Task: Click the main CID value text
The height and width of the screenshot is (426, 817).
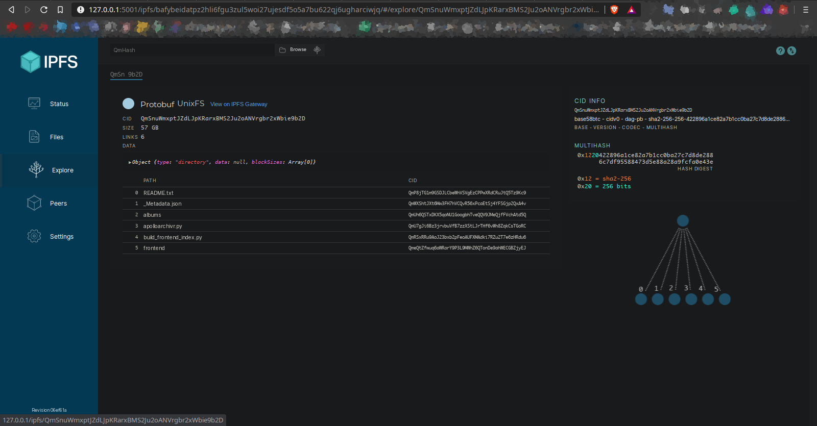Action: click(x=223, y=118)
